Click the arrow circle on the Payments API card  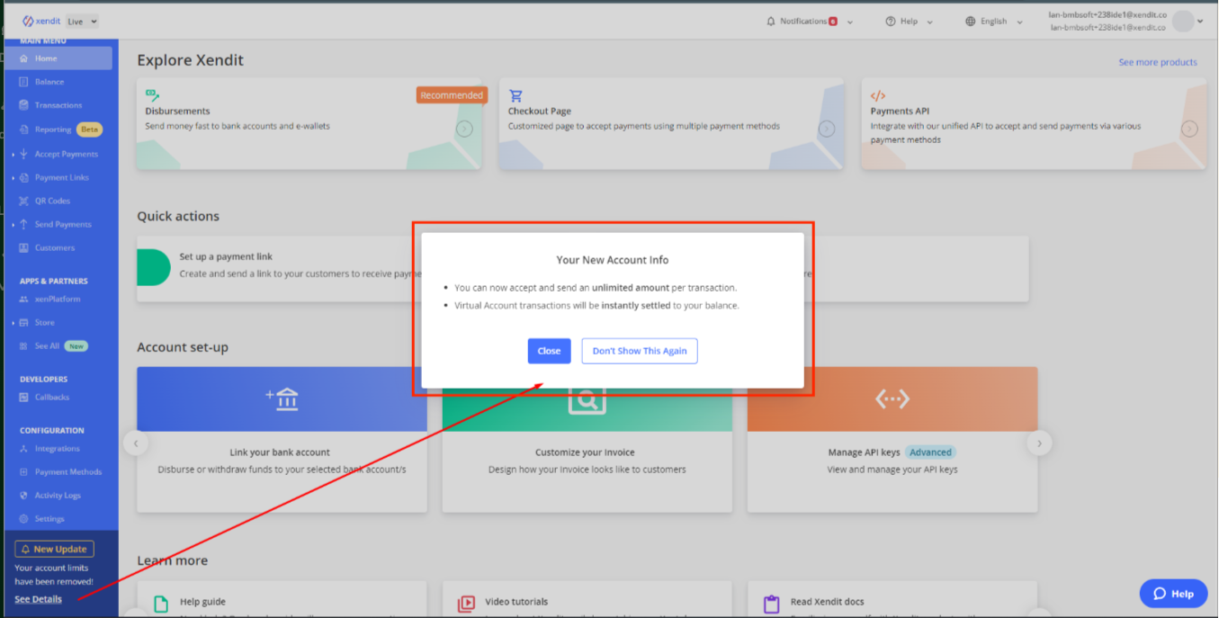coord(1189,129)
